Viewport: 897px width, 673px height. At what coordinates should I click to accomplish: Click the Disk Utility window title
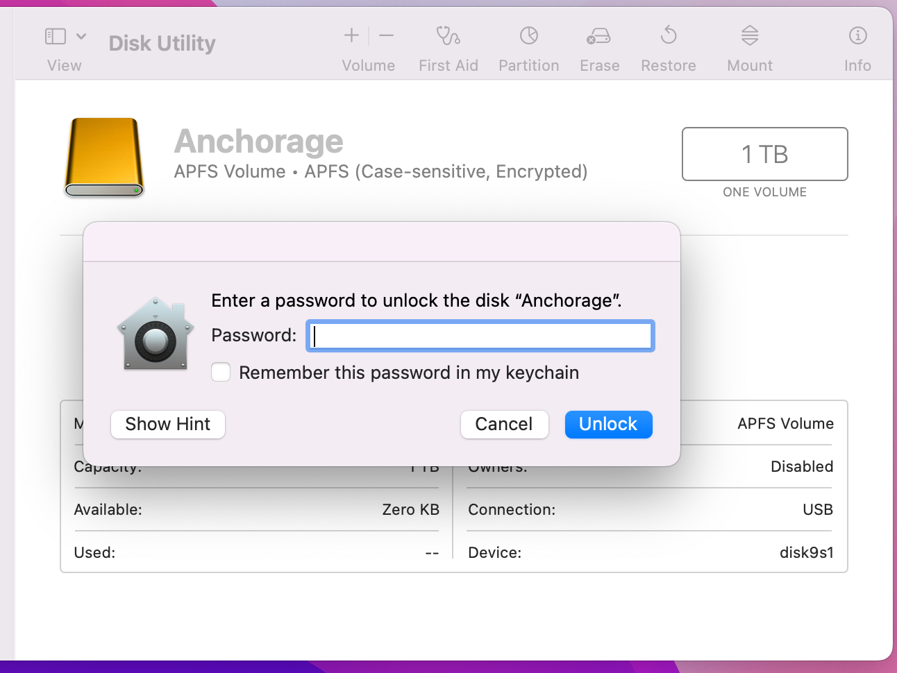162,43
